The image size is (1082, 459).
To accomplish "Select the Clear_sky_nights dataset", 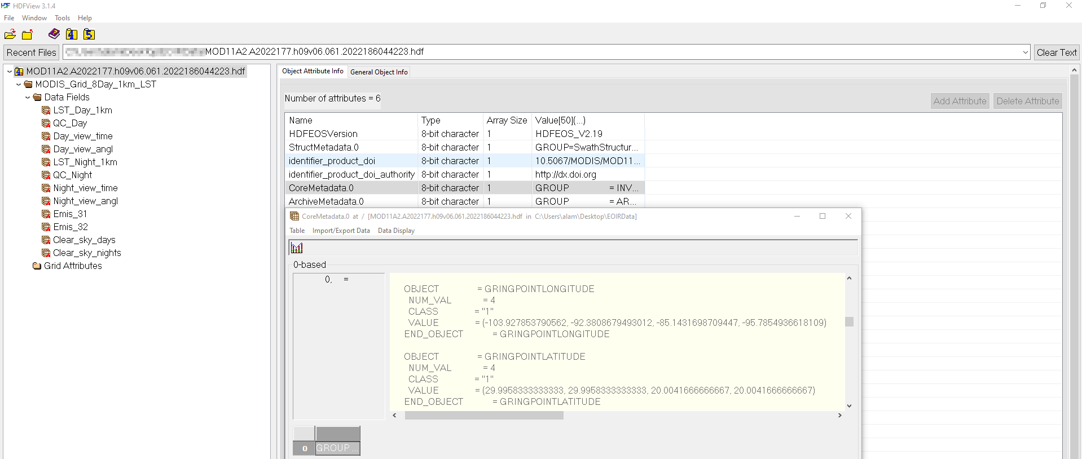I will [x=87, y=253].
